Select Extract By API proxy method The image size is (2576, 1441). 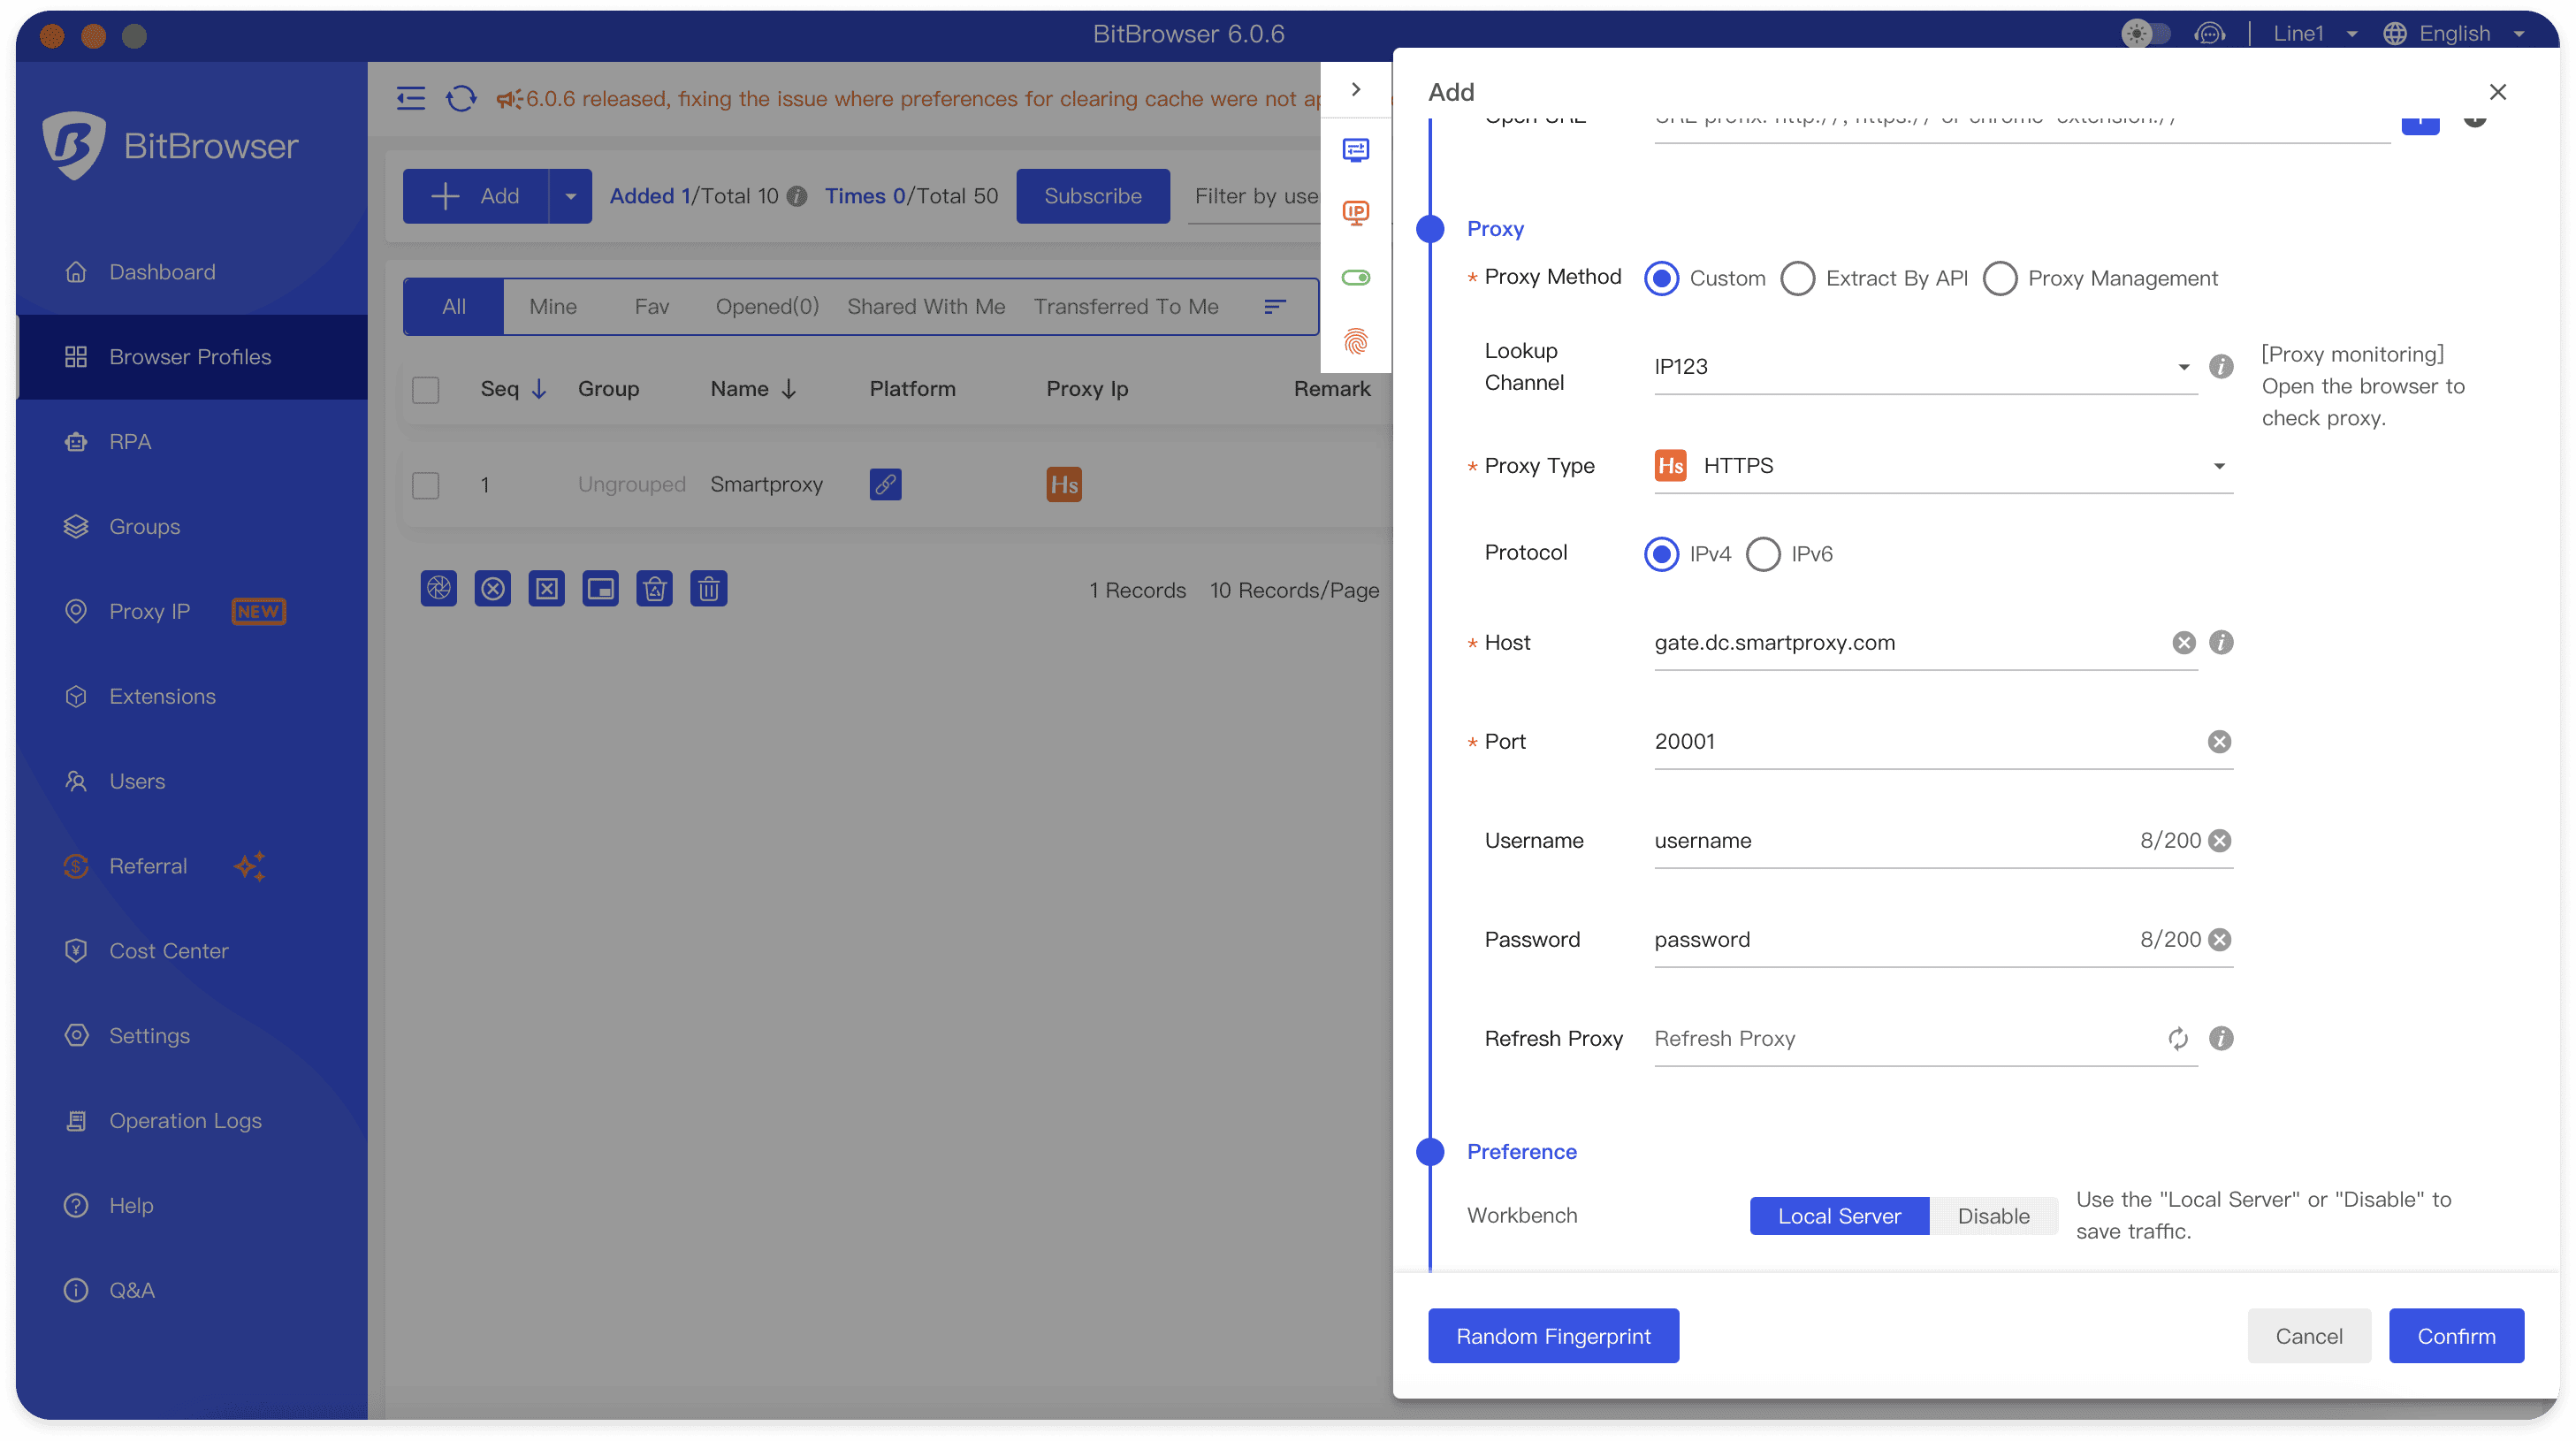pos(1799,278)
